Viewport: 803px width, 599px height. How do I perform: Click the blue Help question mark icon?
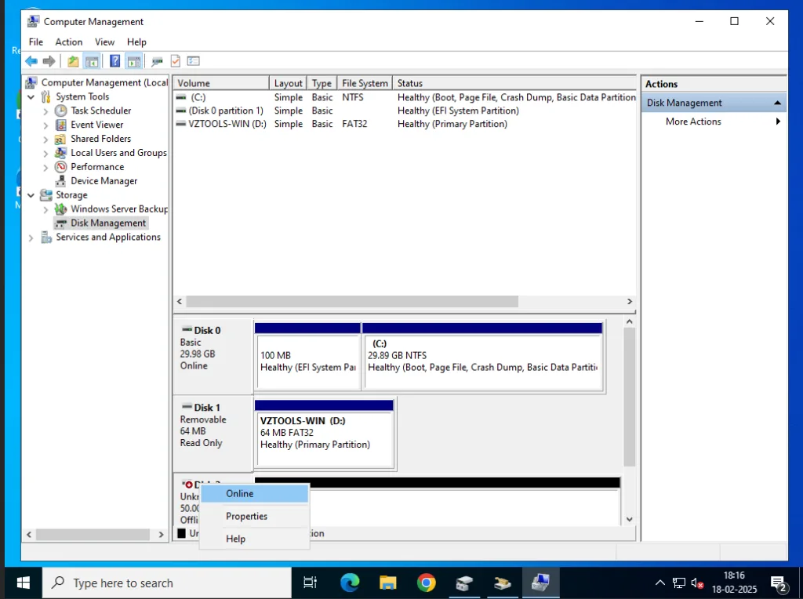pos(115,61)
